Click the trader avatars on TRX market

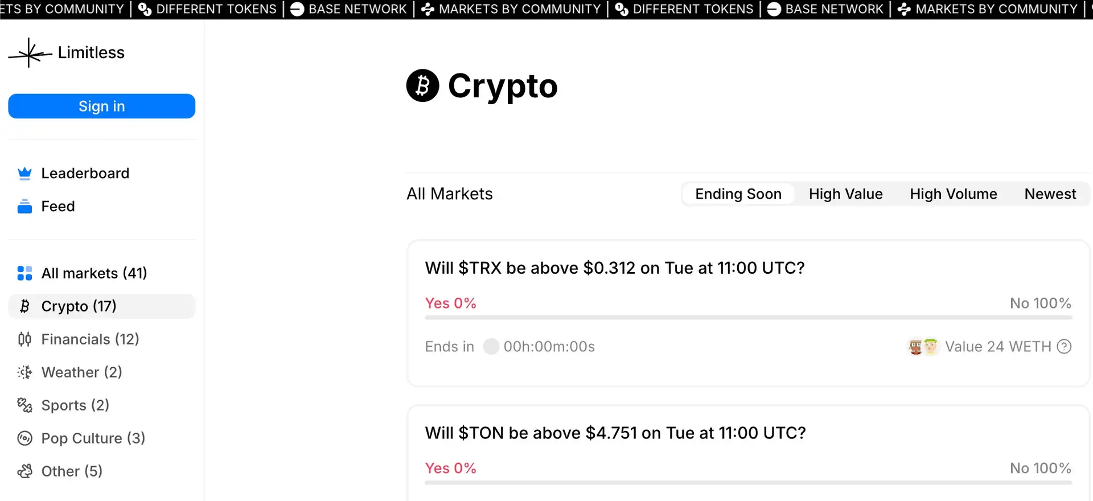click(x=923, y=347)
